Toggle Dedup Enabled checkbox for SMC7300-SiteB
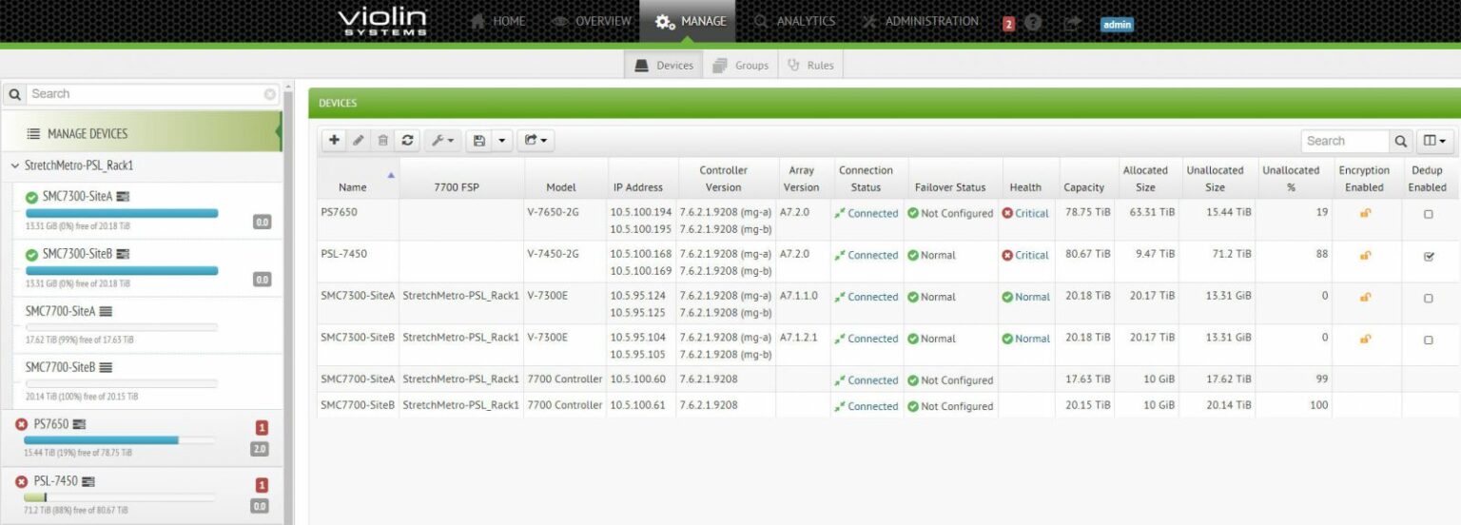The image size is (1461, 525). [x=1428, y=340]
